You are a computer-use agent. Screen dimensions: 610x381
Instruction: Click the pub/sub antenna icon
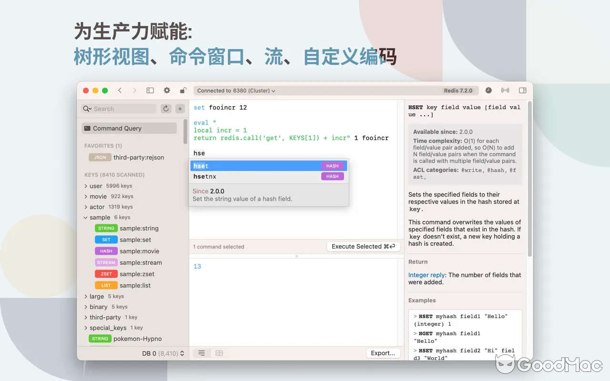click(505, 90)
